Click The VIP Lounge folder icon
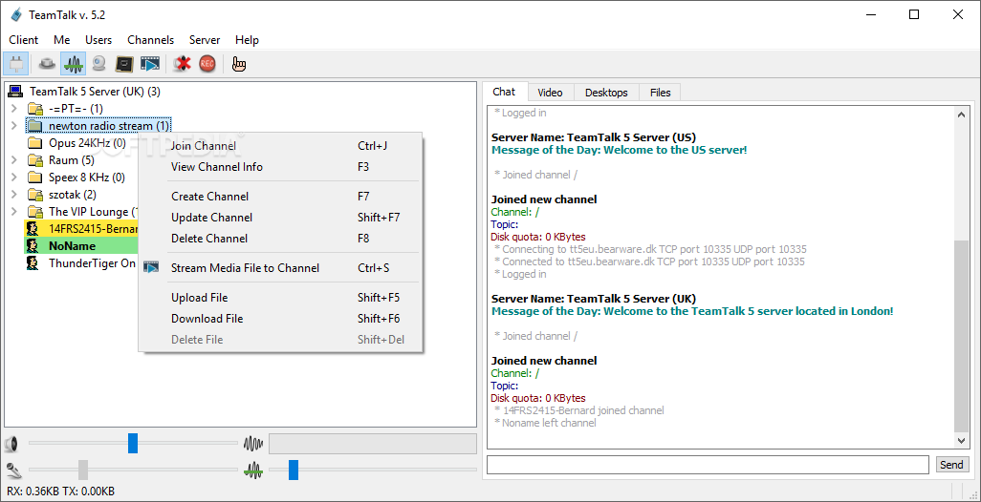Viewport: 981px width, 502px height. click(35, 212)
